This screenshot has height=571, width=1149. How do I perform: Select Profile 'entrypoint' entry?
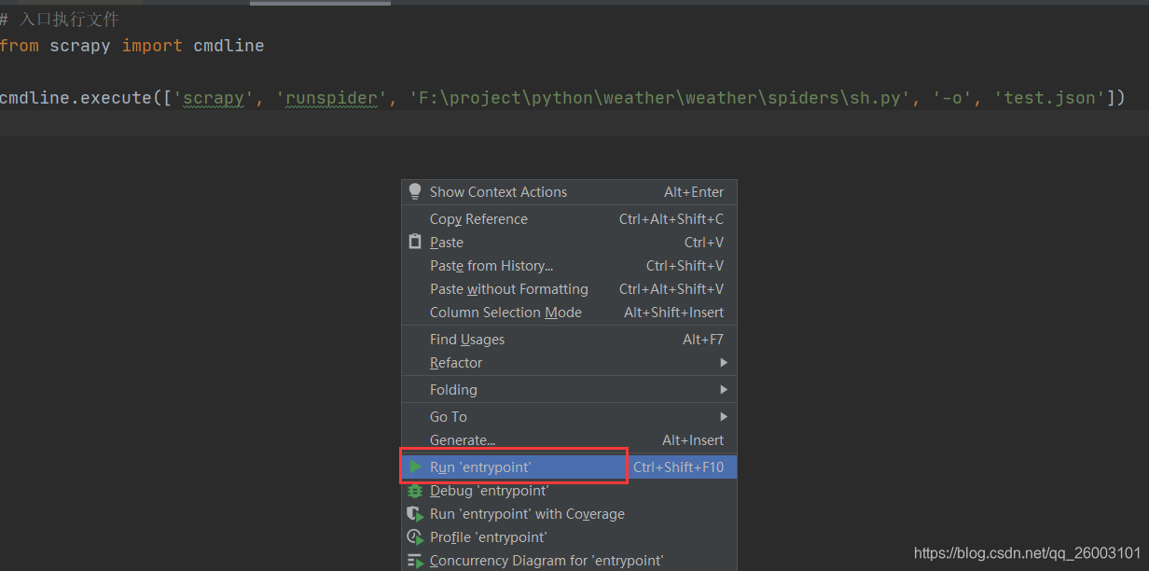click(x=569, y=537)
